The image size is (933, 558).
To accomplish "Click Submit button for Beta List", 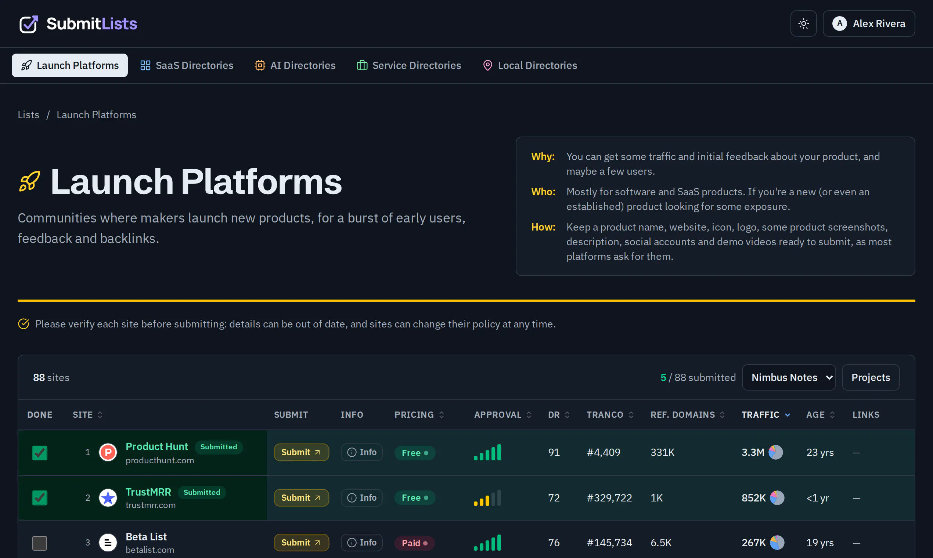I will 301,543.
